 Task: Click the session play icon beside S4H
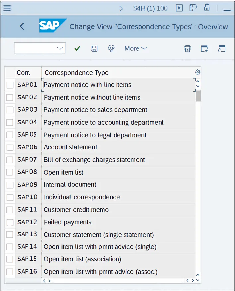click(179, 8)
